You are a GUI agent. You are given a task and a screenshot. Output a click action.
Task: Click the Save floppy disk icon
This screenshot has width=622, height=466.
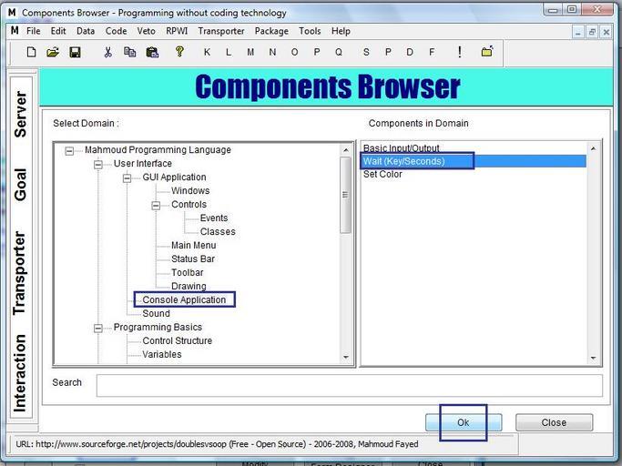tap(75, 52)
